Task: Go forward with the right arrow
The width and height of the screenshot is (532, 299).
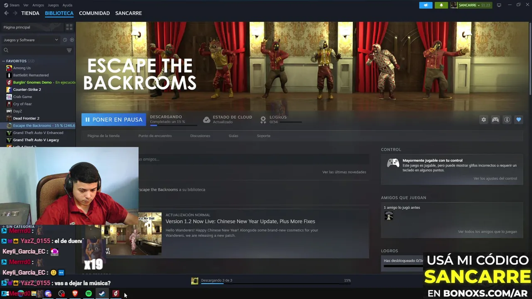Action: 15,13
